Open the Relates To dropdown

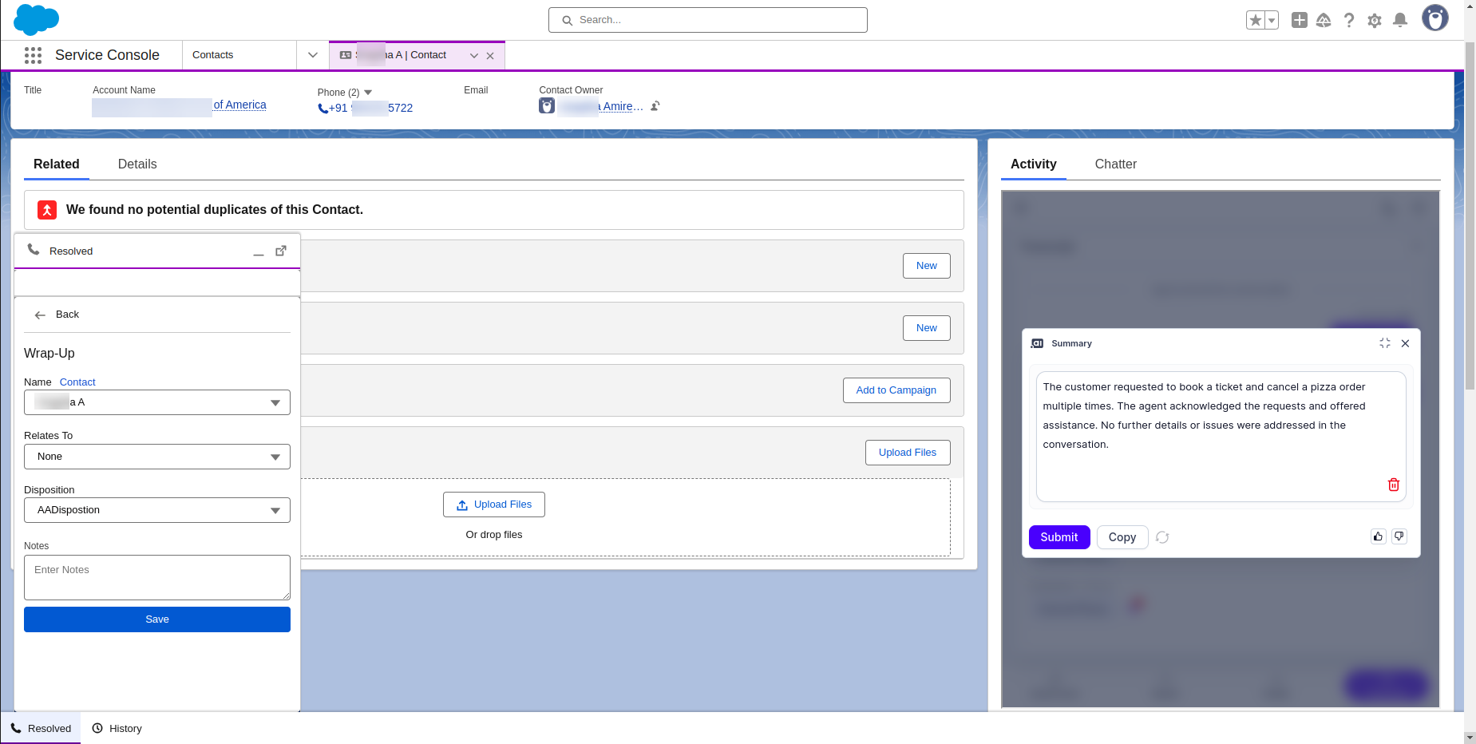pyautogui.click(x=157, y=457)
